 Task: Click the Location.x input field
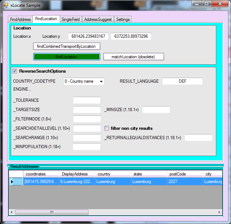coord(88,36)
